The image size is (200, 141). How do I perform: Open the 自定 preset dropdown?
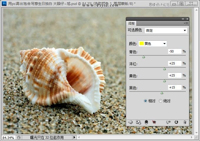point(166,30)
